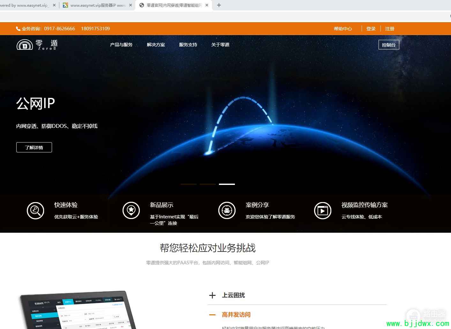Viewport: 451px width, 329px height.
Task: Open 服务支持 menu
Action: [x=188, y=45]
